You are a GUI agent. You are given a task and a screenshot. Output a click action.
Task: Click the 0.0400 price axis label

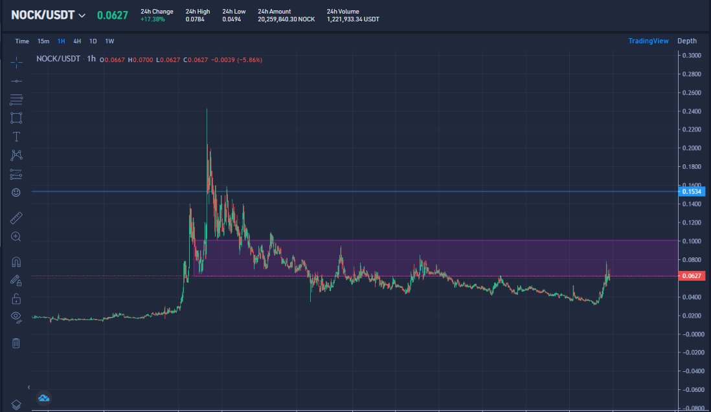692,297
